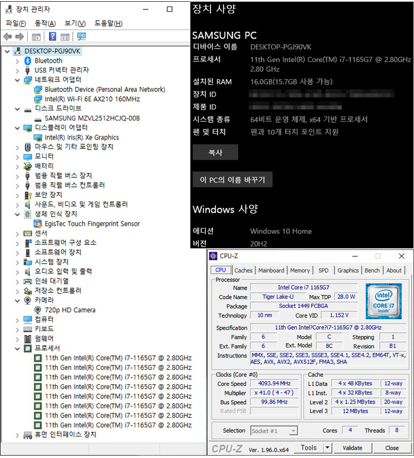Click the forward arrow in Device Manager toolbar
Viewport: 414px width, 458px height.
click(x=20, y=37)
